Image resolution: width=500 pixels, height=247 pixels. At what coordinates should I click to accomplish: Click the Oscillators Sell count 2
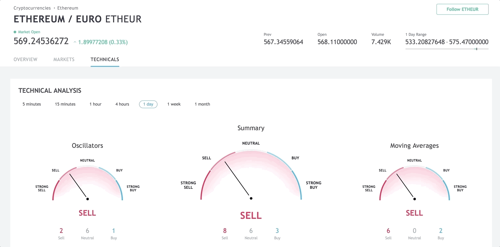(61, 231)
